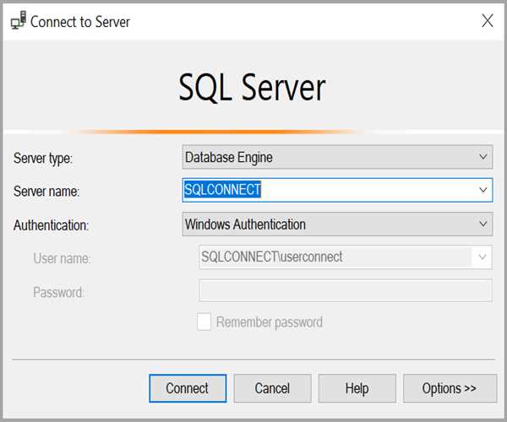Click the Remember password label text
Screen dimensions: 507x422
pos(269,322)
